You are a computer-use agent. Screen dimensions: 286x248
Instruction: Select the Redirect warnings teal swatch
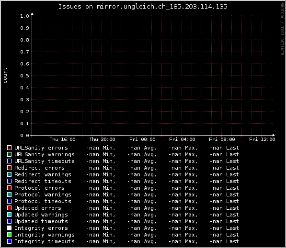click(x=9, y=174)
